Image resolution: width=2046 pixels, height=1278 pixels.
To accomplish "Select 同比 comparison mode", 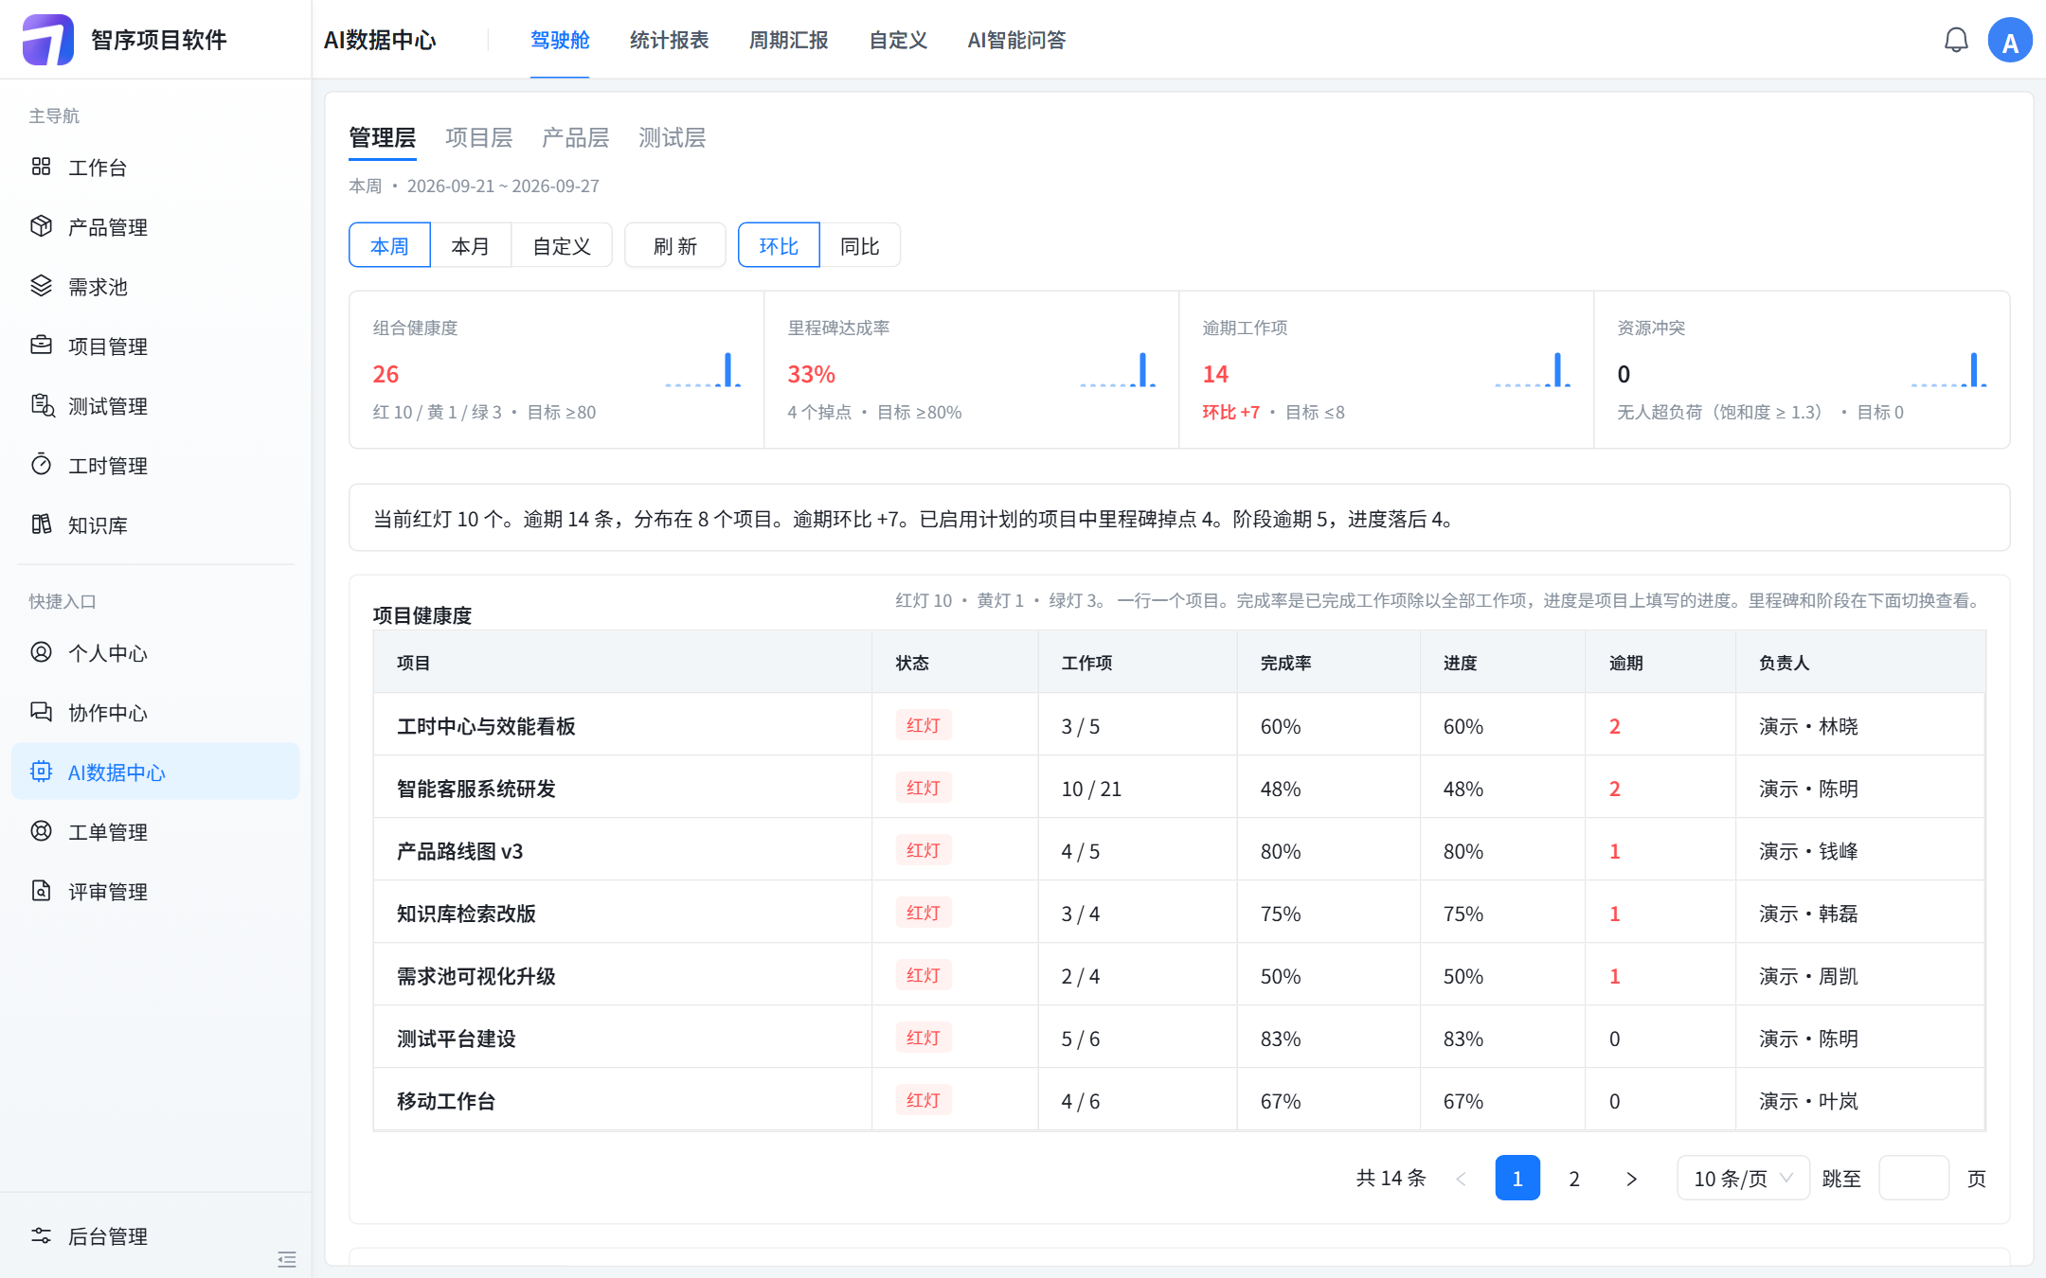I will click(860, 246).
